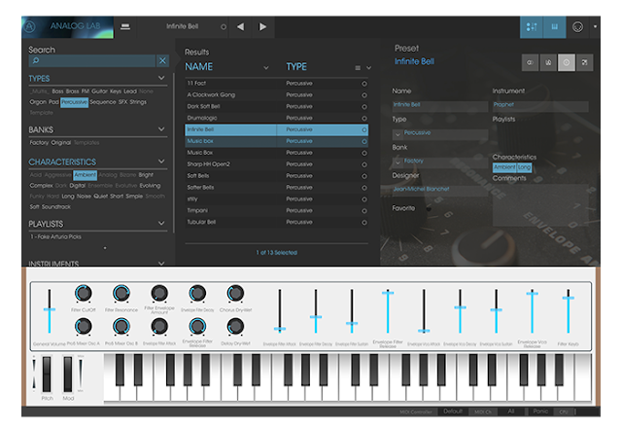Click circle icon beside Infinite Bell title

tap(224, 27)
